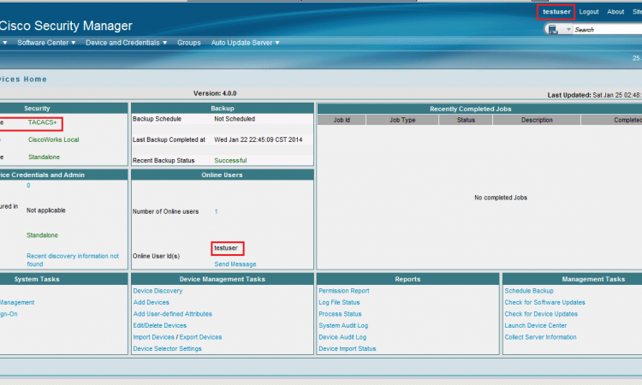The image size is (642, 385).
Task: Click the number of online users value 1
Action: [217, 211]
